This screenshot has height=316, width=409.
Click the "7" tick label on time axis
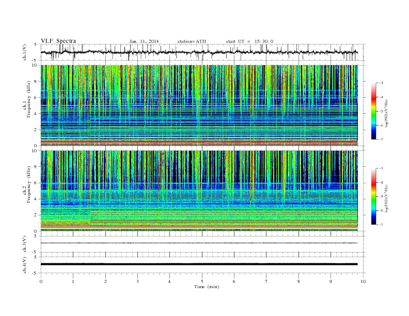click(266, 281)
